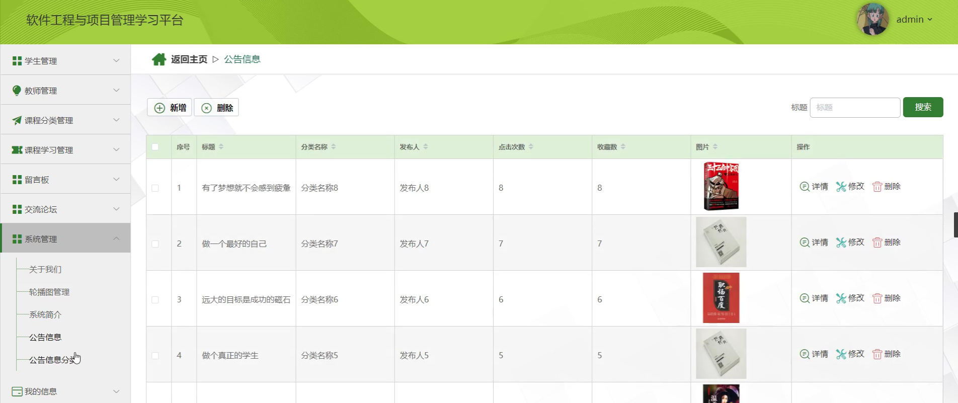Click trash 删除 for row 做个真正的学生
The height and width of the screenshot is (403, 958).
[886, 354]
